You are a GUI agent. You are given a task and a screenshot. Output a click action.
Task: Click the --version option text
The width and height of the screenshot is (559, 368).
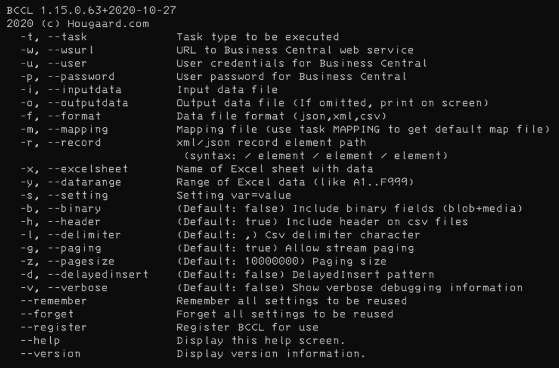click(50, 354)
